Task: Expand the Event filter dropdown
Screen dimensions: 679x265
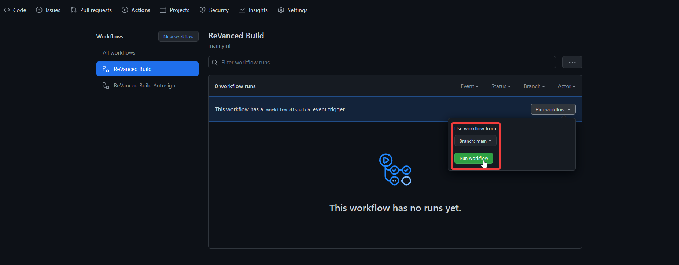Action: pos(469,86)
